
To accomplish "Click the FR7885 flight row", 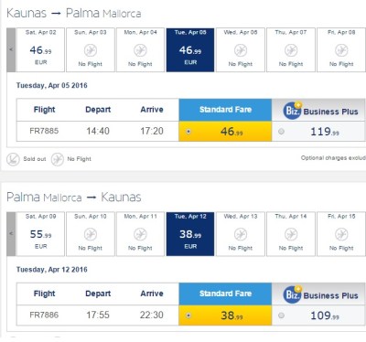I will point(190,132).
